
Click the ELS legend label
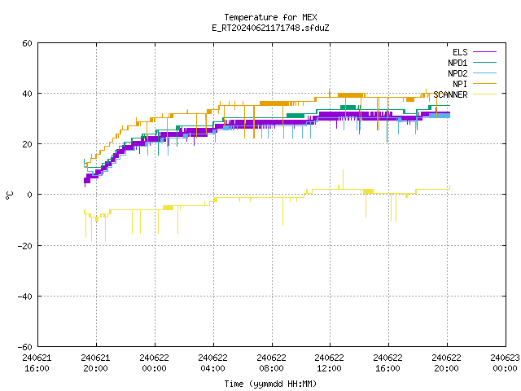point(460,52)
